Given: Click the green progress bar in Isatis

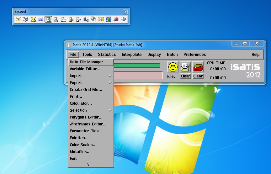Looking at the screenshot, I should 137,66.
